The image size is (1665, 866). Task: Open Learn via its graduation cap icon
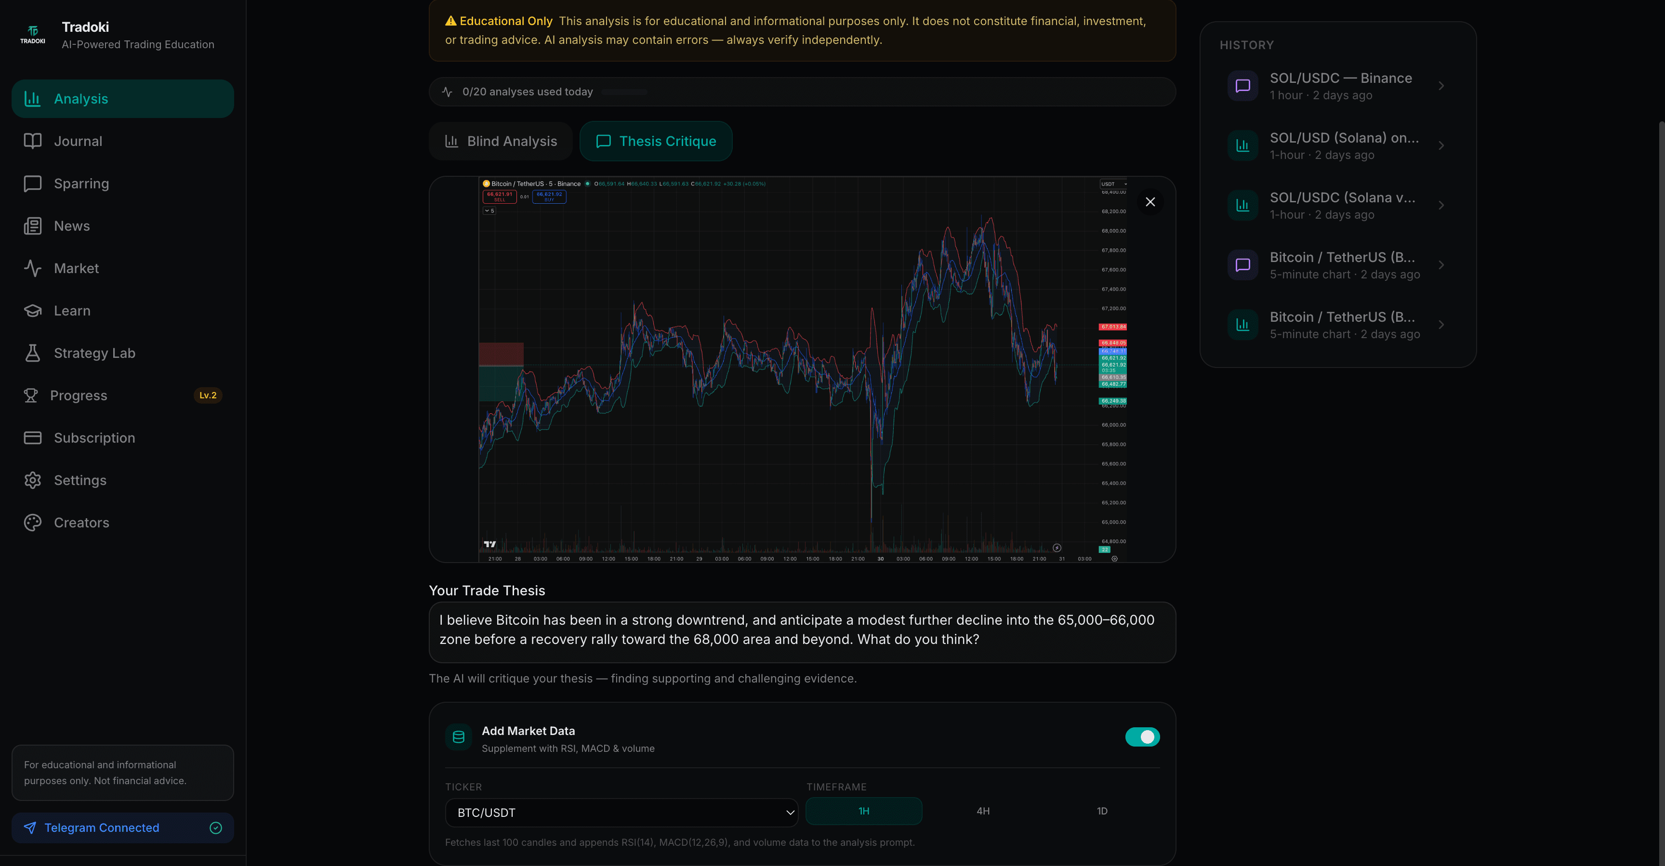click(x=32, y=311)
